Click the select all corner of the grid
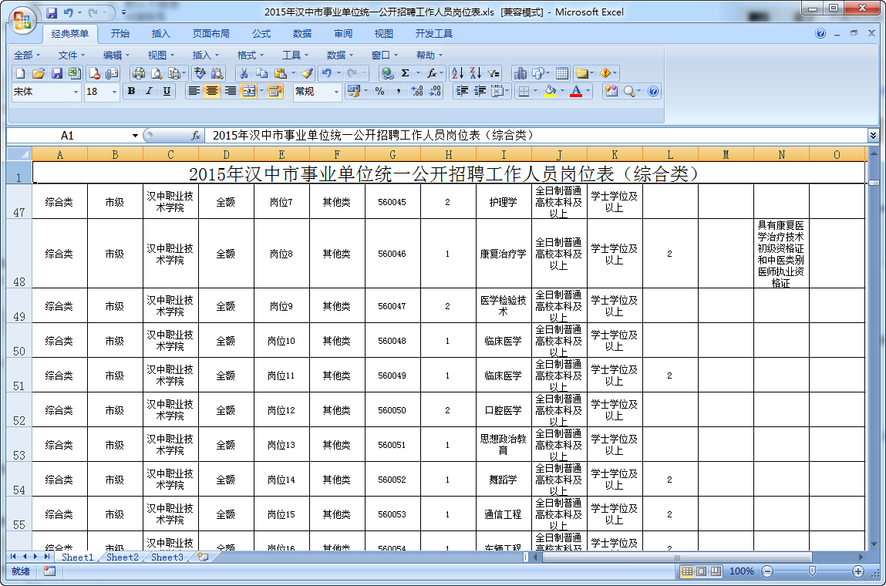The height and width of the screenshot is (586, 886). pos(19,154)
